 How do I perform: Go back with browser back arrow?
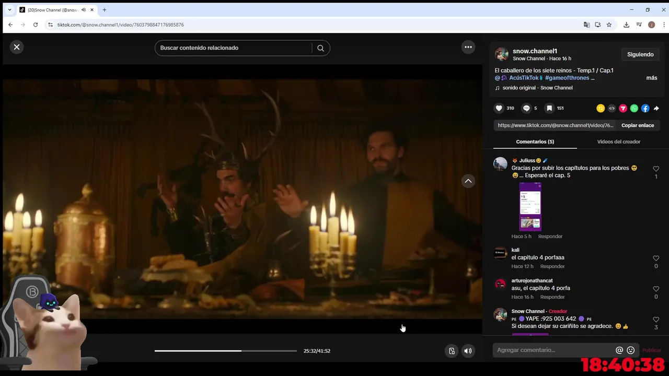click(10, 25)
